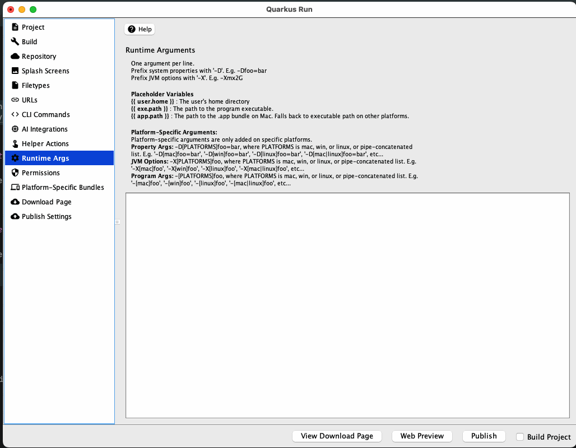
Task: Click the Publish button
Action: pyautogui.click(x=484, y=436)
